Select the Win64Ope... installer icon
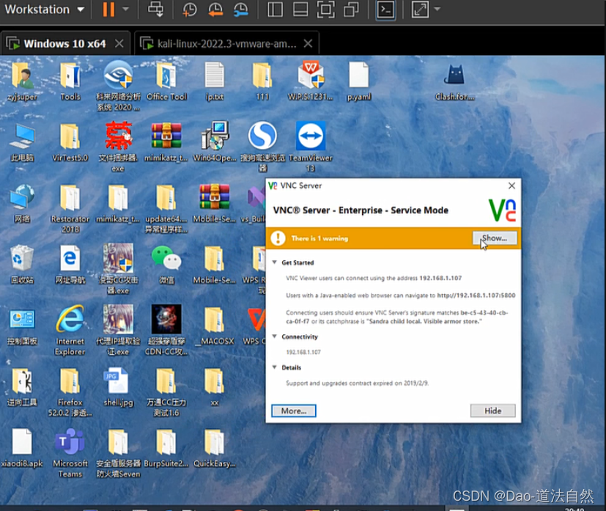The width and height of the screenshot is (606, 511). coord(215,142)
